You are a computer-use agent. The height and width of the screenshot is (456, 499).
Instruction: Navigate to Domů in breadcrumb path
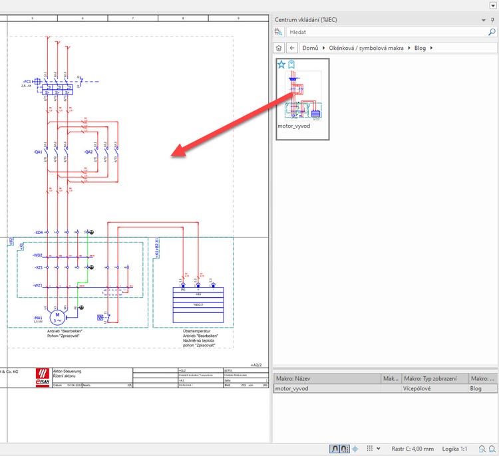tap(309, 48)
